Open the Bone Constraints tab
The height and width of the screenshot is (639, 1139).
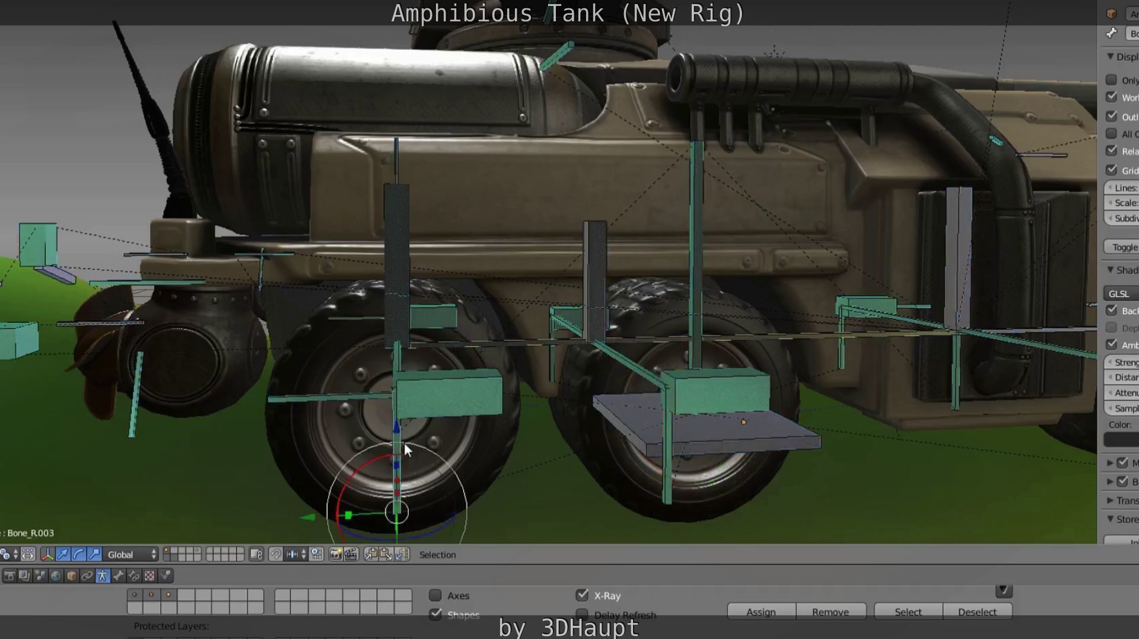point(134,576)
